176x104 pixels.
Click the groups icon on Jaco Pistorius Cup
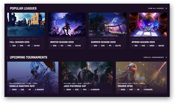click(x=89, y=90)
